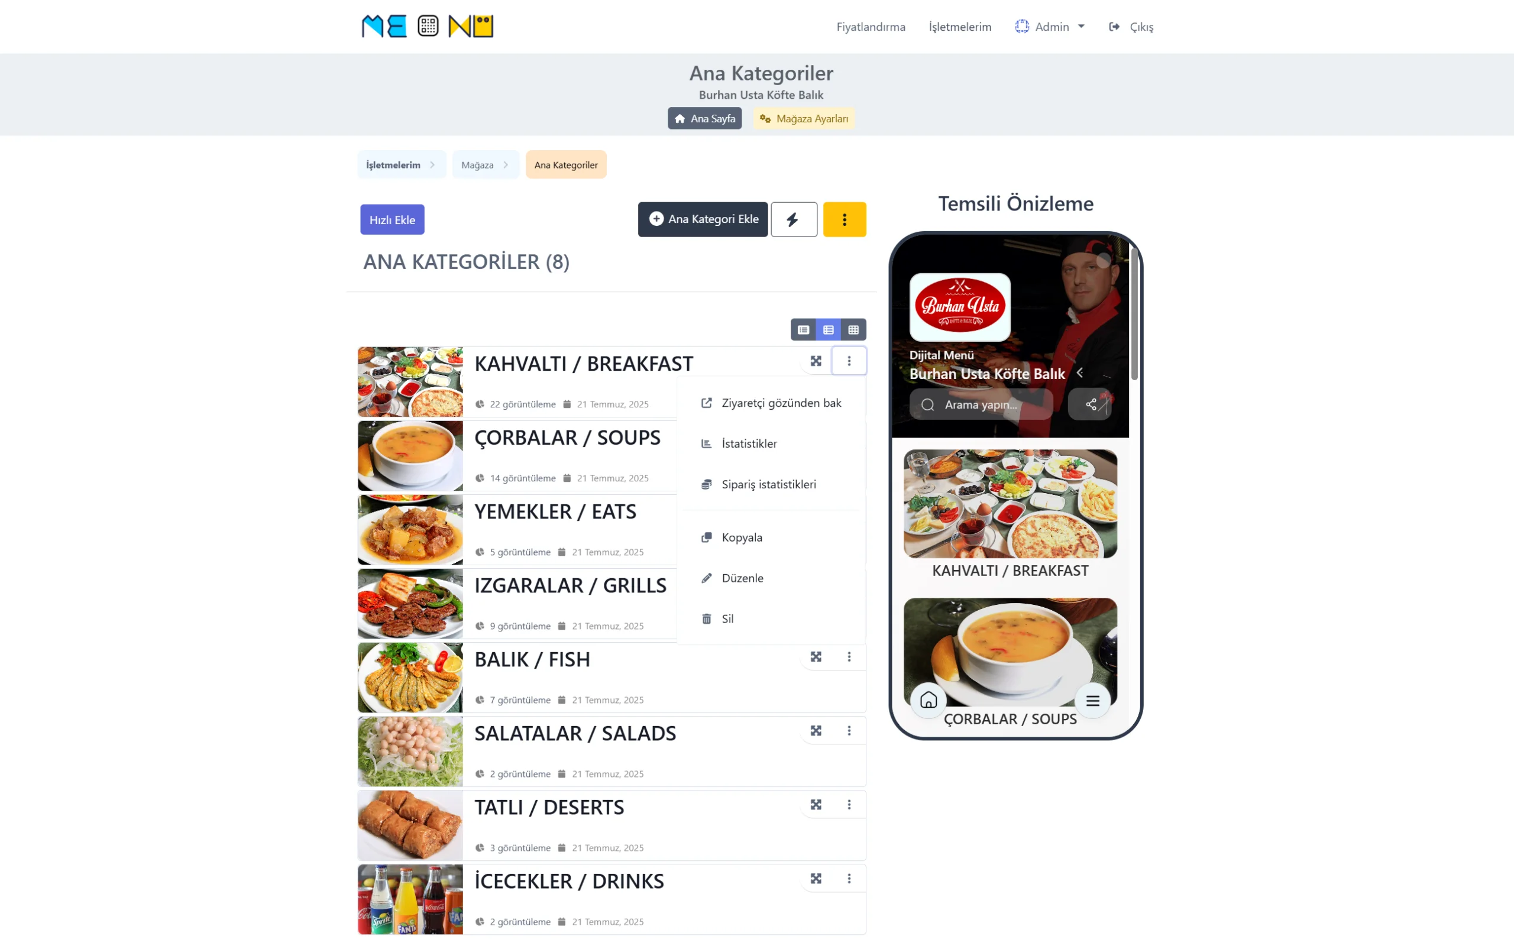The width and height of the screenshot is (1514, 946).
Task: Switch to the grid view layout
Action: [853, 330]
